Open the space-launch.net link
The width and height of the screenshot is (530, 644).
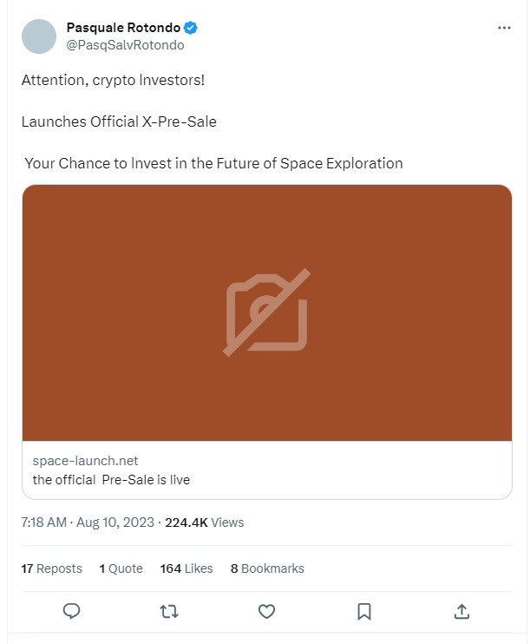point(85,461)
